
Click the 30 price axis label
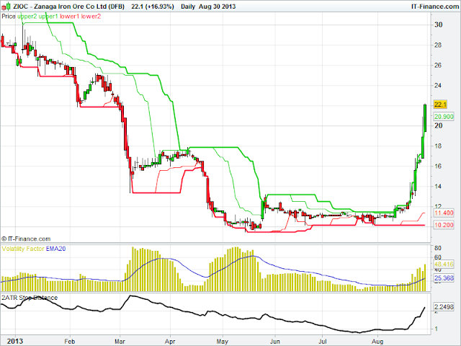point(439,25)
